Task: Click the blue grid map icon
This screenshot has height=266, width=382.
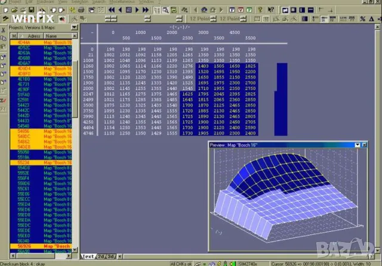Action: [129, 10]
